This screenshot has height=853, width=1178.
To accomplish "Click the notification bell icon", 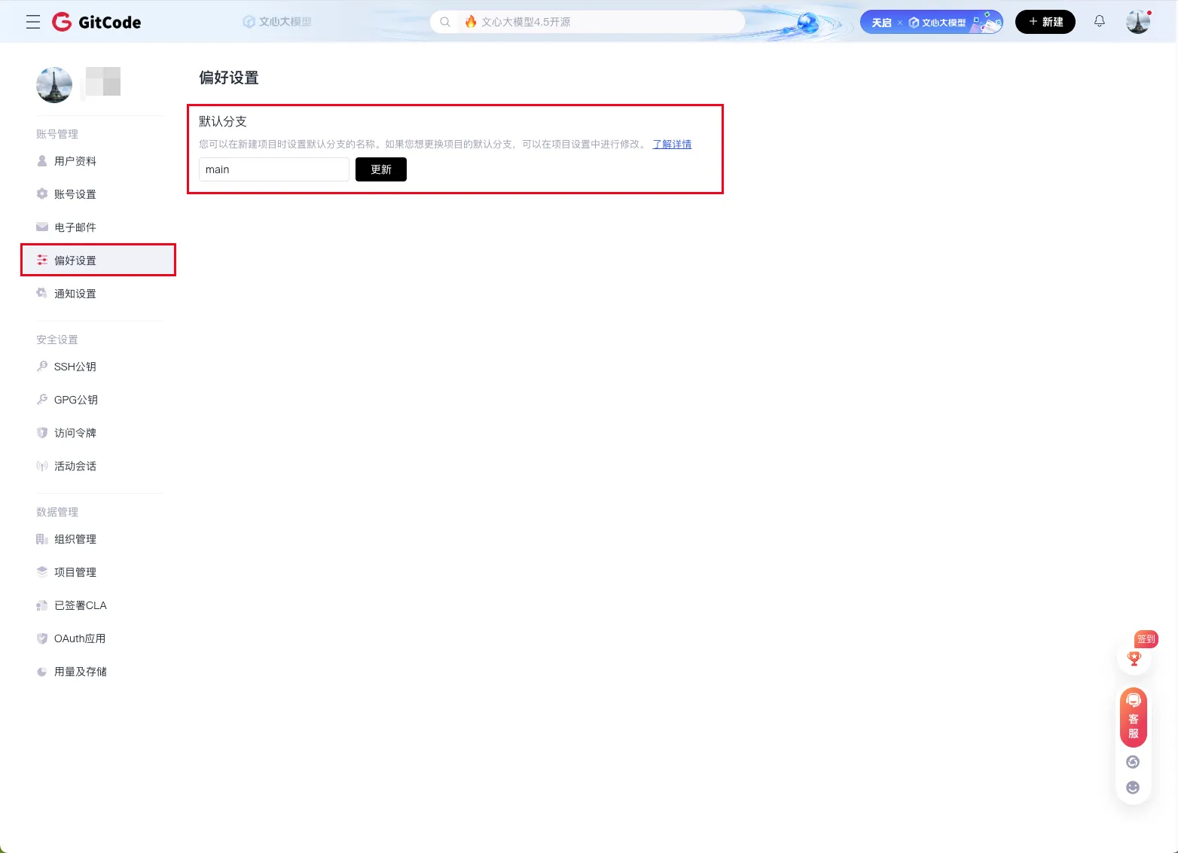I will (1100, 21).
